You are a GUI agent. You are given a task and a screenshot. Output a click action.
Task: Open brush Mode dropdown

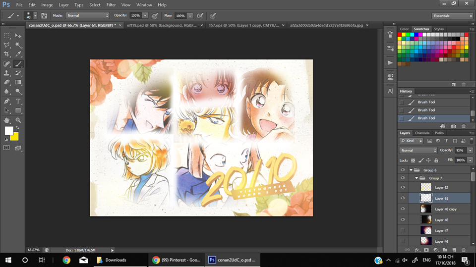87,15
